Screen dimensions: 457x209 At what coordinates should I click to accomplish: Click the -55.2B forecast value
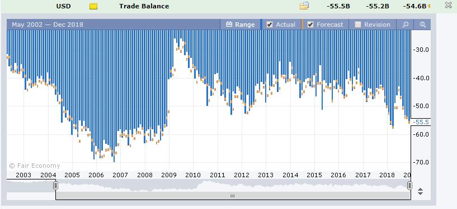coord(378,6)
